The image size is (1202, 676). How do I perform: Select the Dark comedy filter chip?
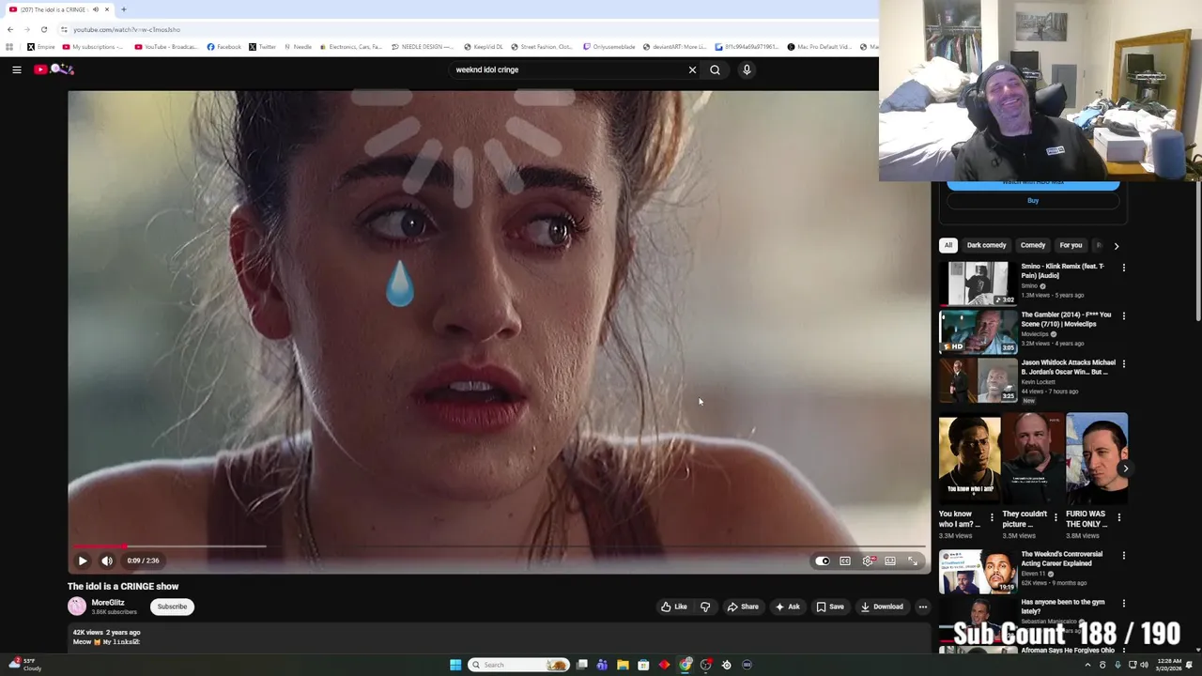point(986,245)
